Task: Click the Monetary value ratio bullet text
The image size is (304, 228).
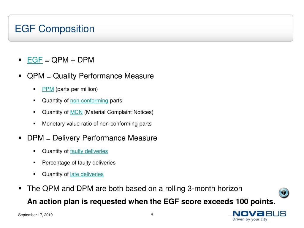Action: (x=97, y=124)
